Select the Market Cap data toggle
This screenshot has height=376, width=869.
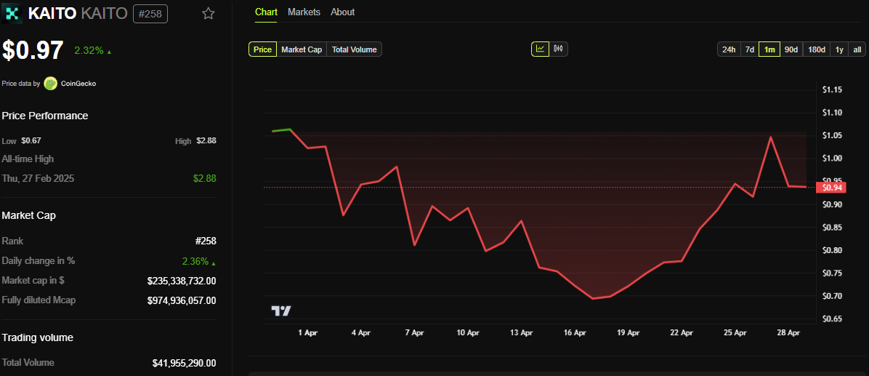click(302, 49)
